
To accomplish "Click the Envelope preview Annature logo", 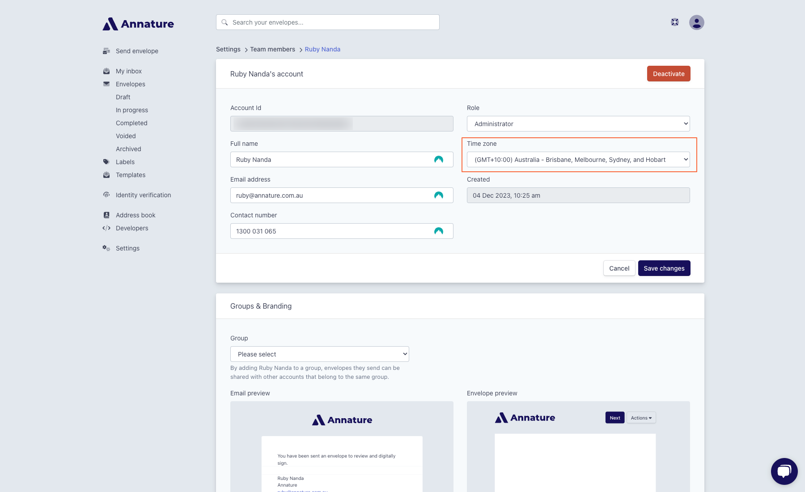I will [525, 418].
